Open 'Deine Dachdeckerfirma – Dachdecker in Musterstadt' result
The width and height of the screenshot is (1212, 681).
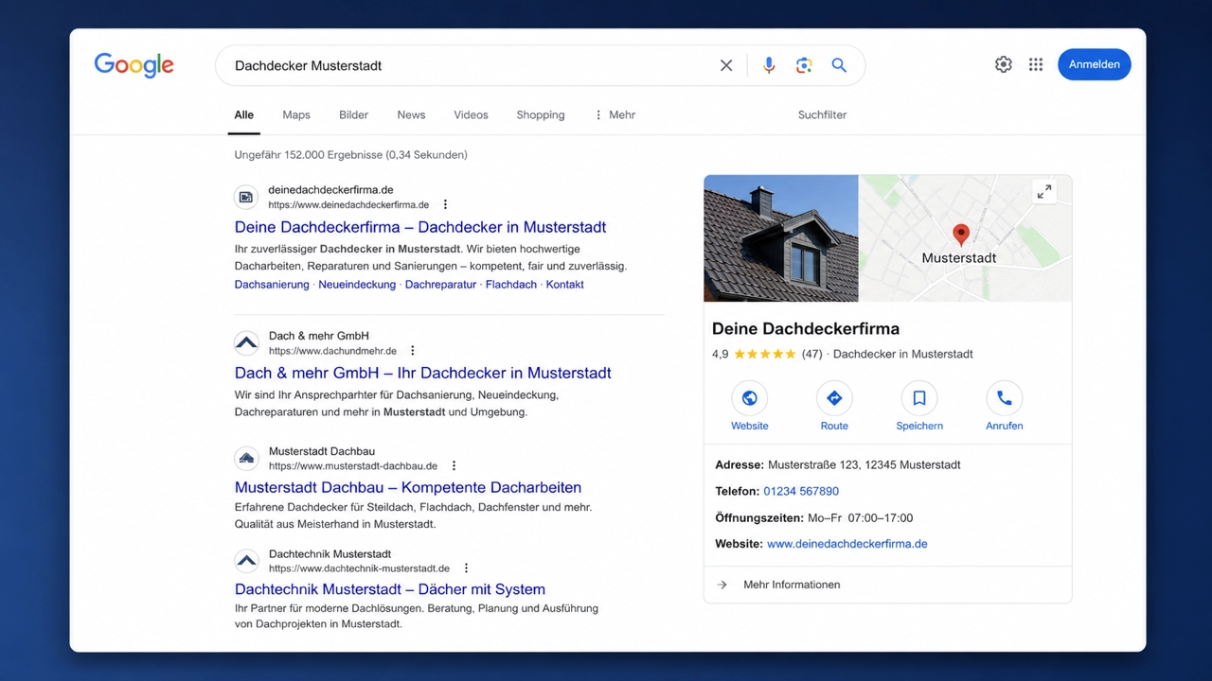click(x=420, y=227)
